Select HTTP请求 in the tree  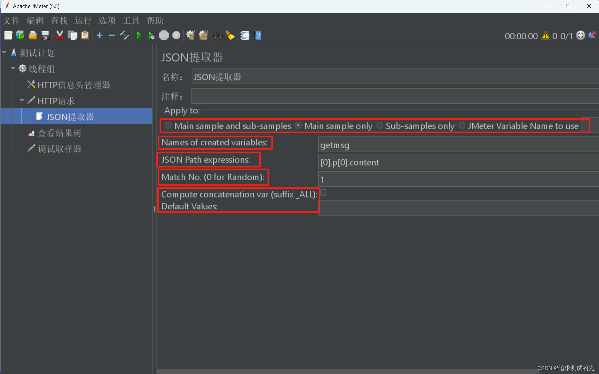coord(56,101)
